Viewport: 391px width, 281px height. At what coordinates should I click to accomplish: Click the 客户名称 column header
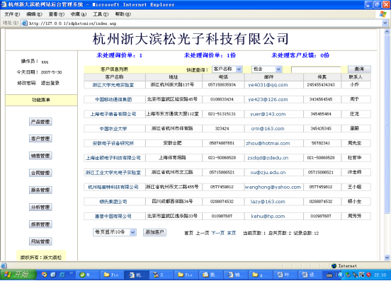[115, 77]
